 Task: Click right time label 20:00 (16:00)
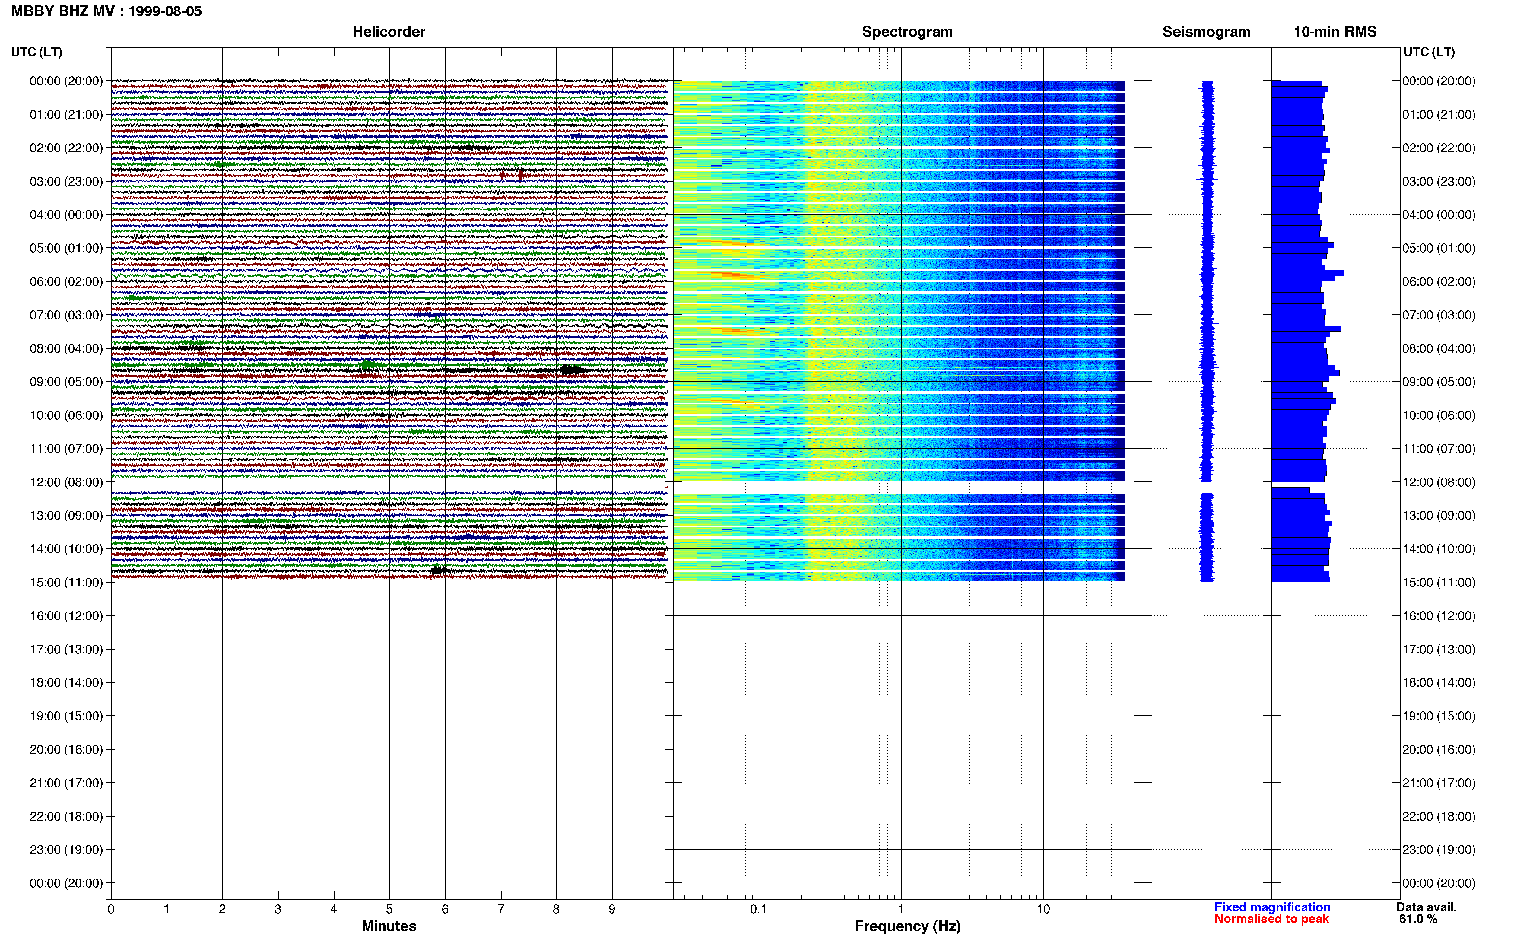click(x=1439, y=750)
